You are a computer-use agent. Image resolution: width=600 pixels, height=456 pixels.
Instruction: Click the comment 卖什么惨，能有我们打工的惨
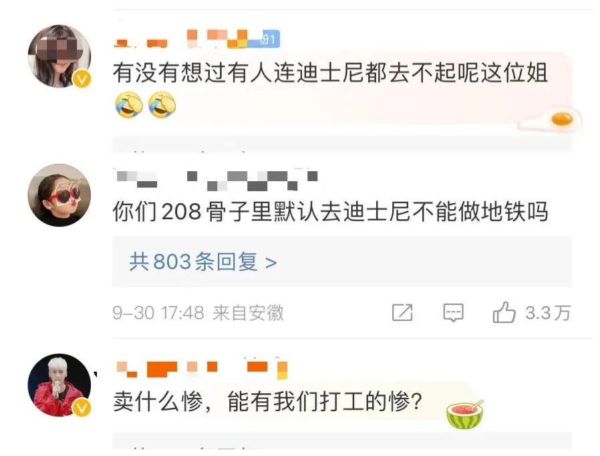(x=267, y=401)
